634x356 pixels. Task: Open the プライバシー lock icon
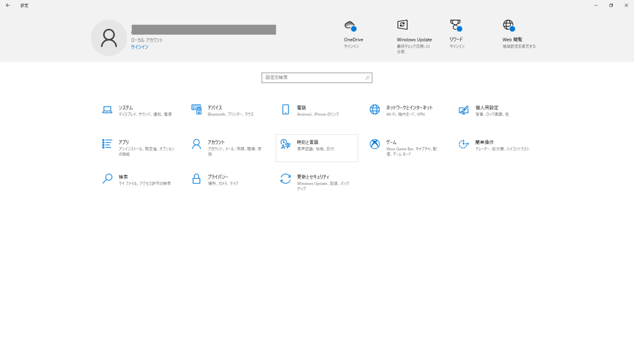point(196,179)
